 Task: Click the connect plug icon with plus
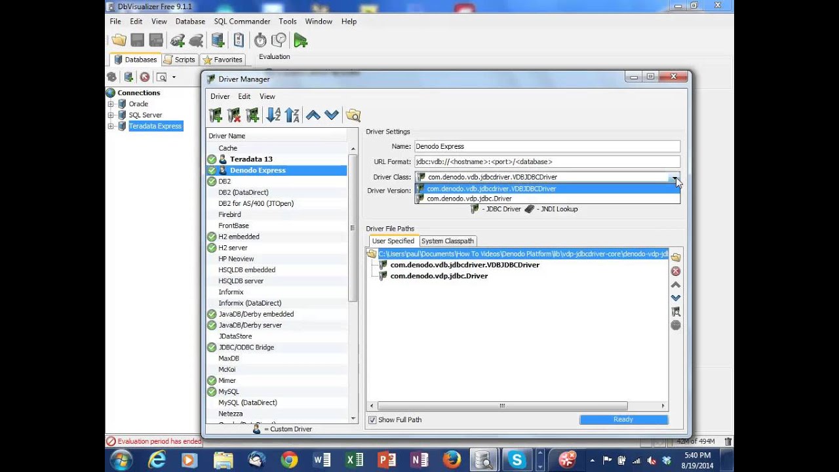(177, 41)
